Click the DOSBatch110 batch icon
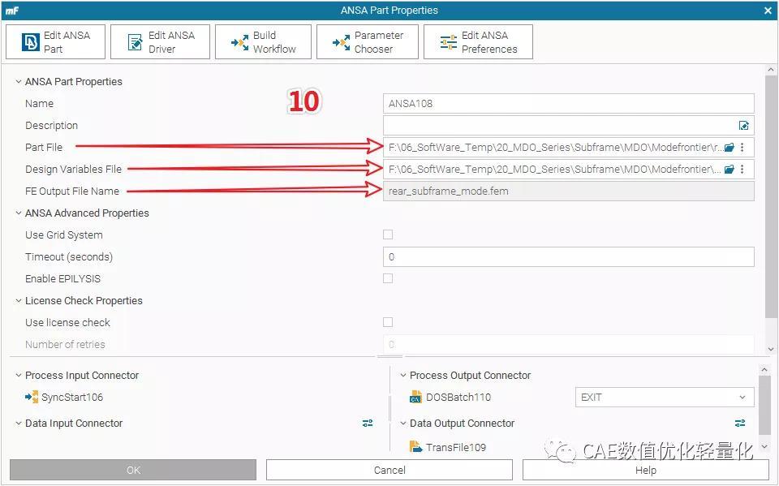 coord(415,397)
